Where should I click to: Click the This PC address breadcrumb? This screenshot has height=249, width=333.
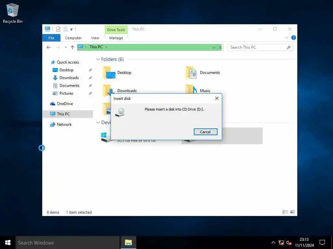96,47
